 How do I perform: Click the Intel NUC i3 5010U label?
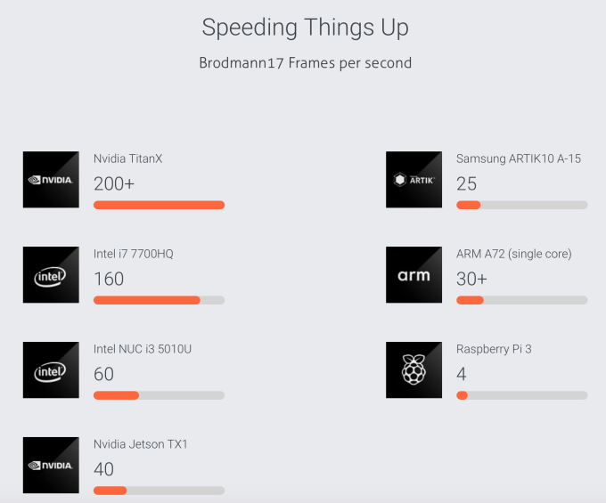coord(143,349)
